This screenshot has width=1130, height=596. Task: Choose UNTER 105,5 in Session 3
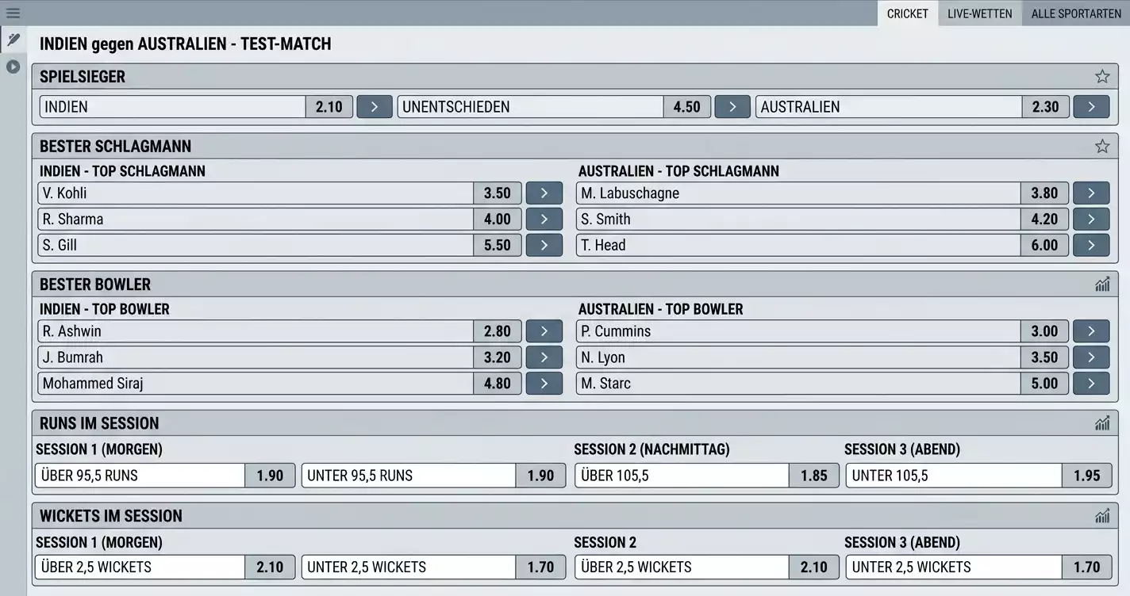978,476
